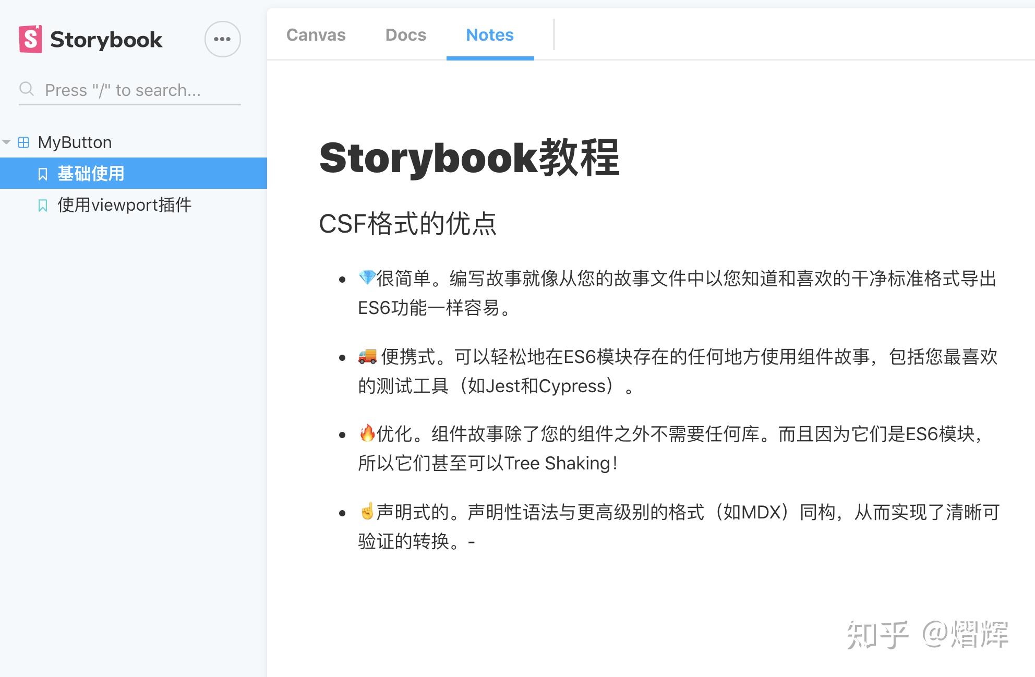Click the Storybook logo icon

(30, 39)
